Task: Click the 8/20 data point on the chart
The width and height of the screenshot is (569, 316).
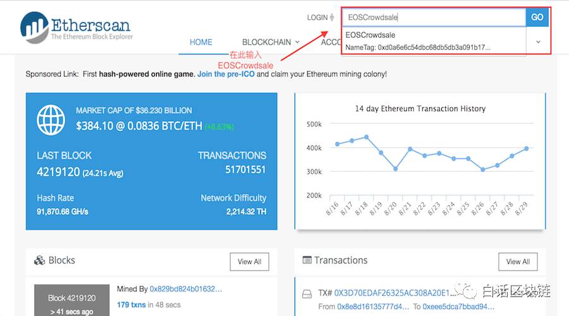Action: click(396, 169)
